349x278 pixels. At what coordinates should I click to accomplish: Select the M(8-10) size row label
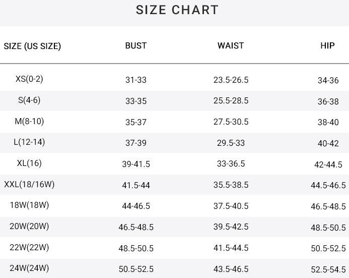coord(29,121)
